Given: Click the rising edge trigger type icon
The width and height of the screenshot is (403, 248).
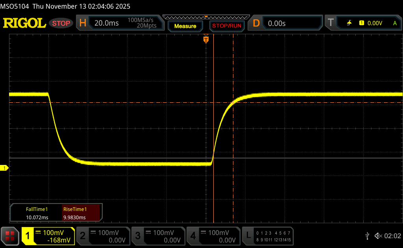Looking at the screenshot, I should pos(349,23).
